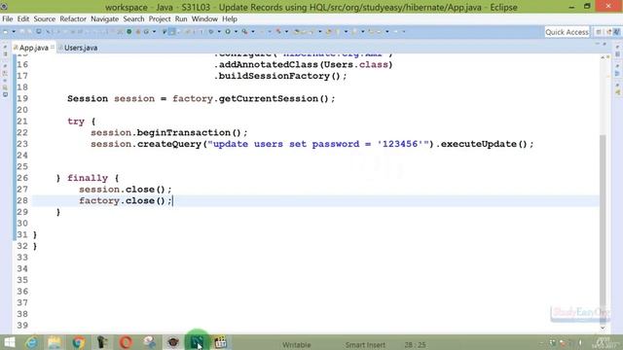The width and height of the screenshot is (623, 350).
Task: Click factory.getCurrentSession() on line 19
Action: coord(253,98)
